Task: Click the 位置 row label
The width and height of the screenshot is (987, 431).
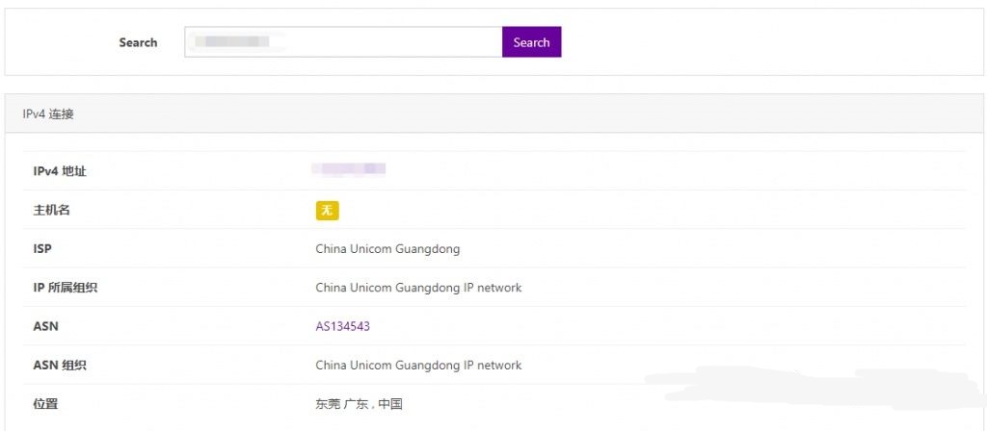Action: coord(45,404)
